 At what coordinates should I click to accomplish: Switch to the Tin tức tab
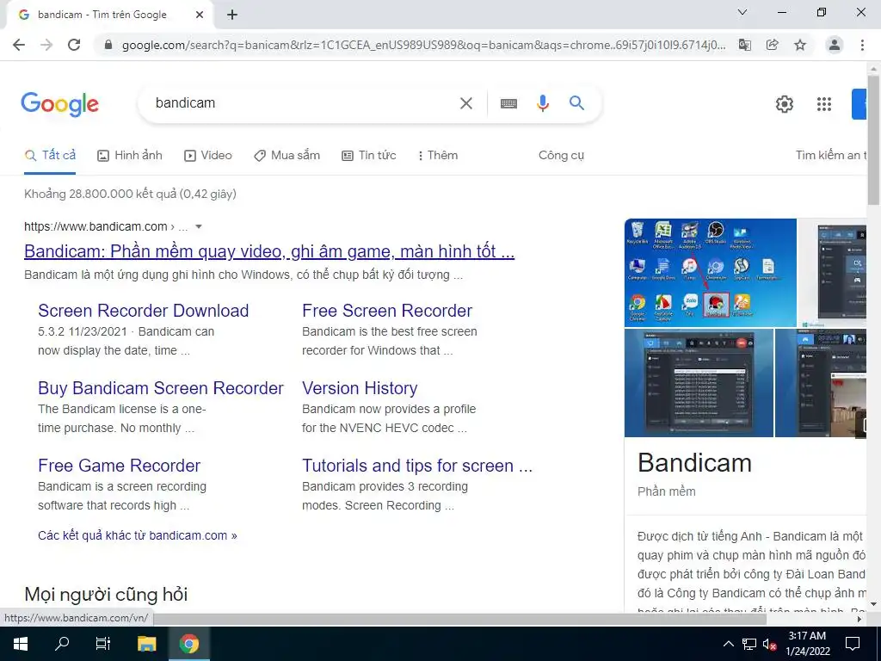click(x=368, y=155)
